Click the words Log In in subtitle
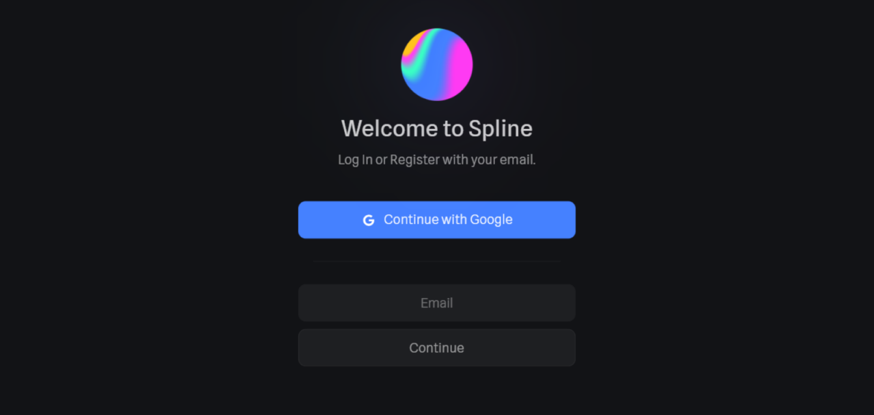Screen dimensions: 874x415 (x=355, y=160)
